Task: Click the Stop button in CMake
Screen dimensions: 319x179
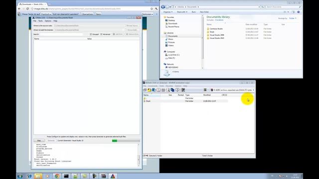Action: pyautogui.click(x=39, y=140)
